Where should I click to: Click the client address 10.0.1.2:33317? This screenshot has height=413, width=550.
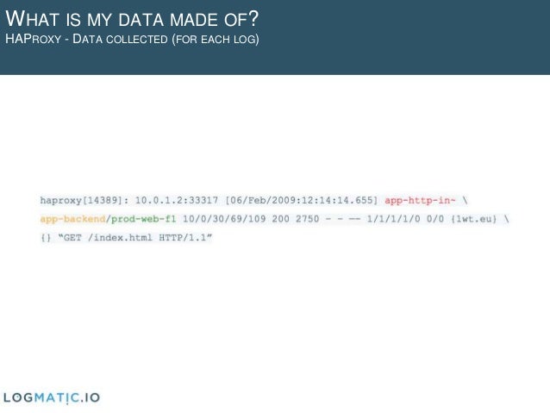pyautogui.click(x=177, y=201)
